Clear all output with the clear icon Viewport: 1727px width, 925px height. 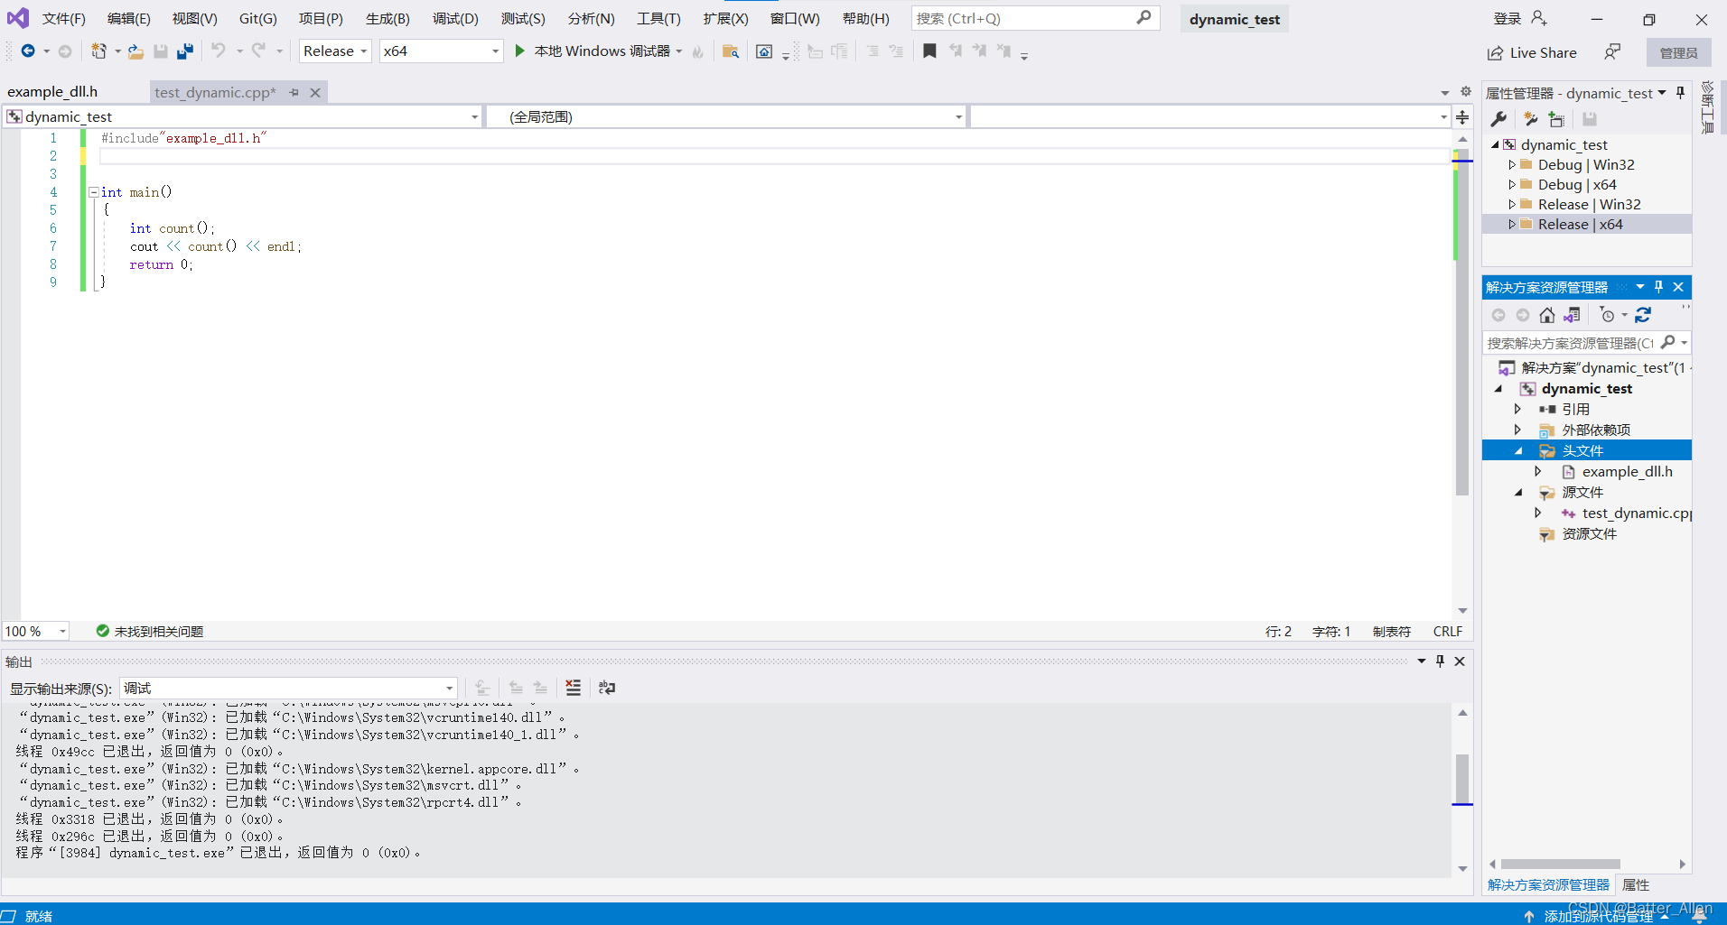click(x=573, y=688)
